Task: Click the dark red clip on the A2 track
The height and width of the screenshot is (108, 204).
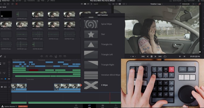Action: pos(34,70)
